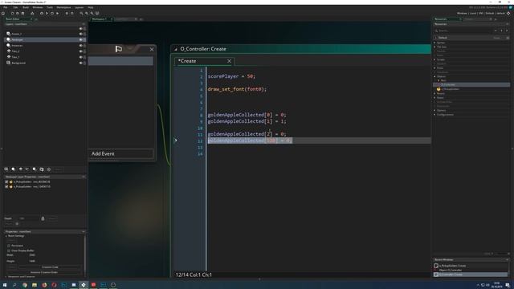Viewport: 514px width, 289px height.
Task: Toggle visibility of Tiles_2 layer
Action: 80,51
